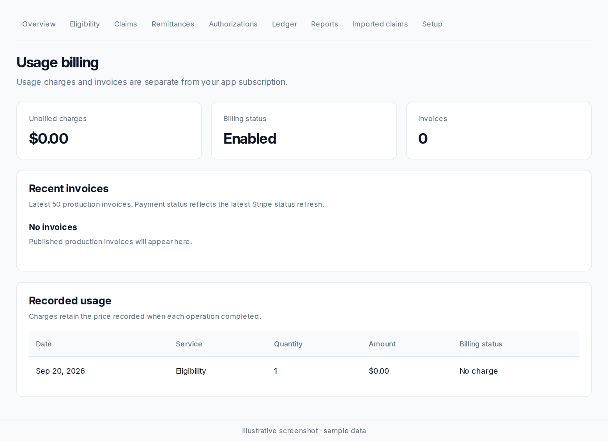Click the No charge status cell

click(x=479, y=371)
